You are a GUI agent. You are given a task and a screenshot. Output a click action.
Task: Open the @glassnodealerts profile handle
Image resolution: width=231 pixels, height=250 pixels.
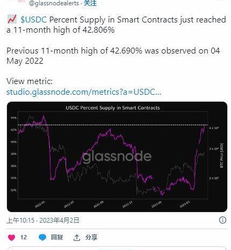coord(54,3)
